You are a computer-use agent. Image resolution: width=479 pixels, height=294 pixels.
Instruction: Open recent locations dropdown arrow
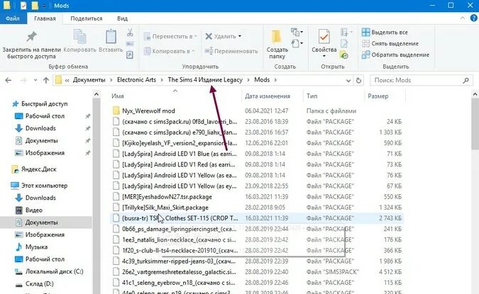point(35,80)
